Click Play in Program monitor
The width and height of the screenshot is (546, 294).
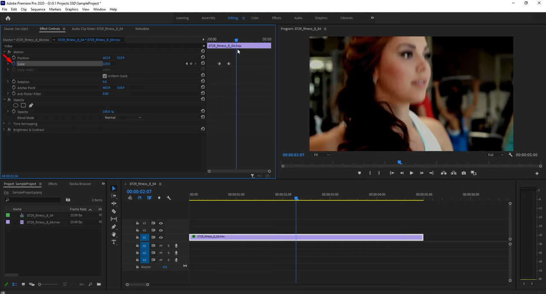tap(411, 173)
